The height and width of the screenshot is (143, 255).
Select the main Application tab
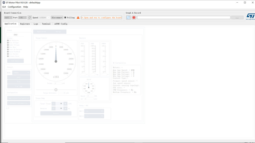coord(10,24)
